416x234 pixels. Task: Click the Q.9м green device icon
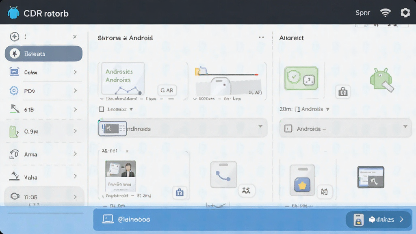tap(13, 131)
